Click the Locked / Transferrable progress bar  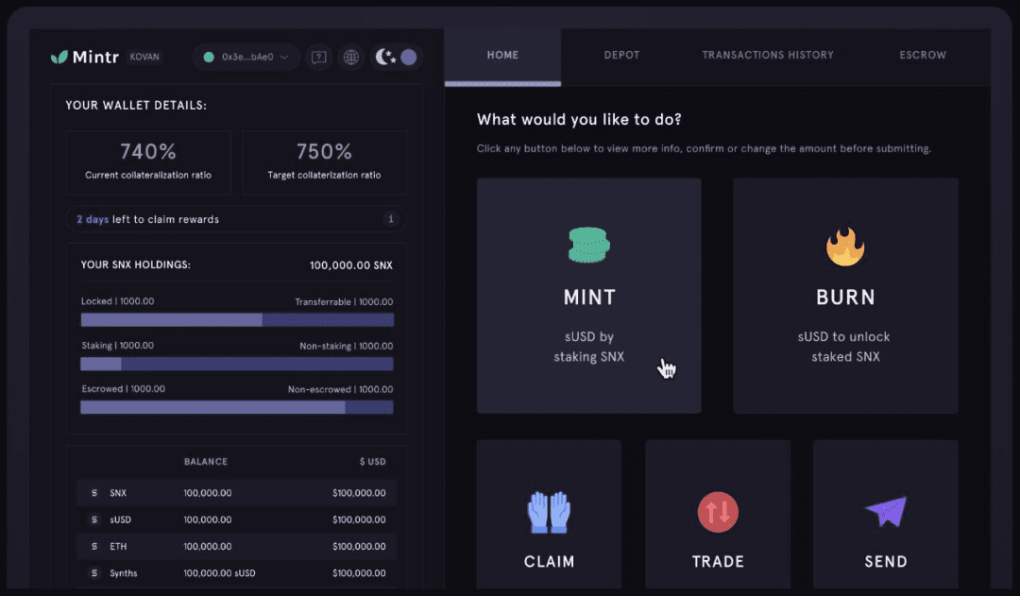pos(237,319)
